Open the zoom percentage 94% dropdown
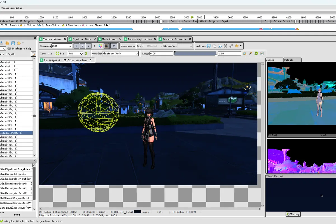Screen dimensions: 336x224 tap(76, 53)
